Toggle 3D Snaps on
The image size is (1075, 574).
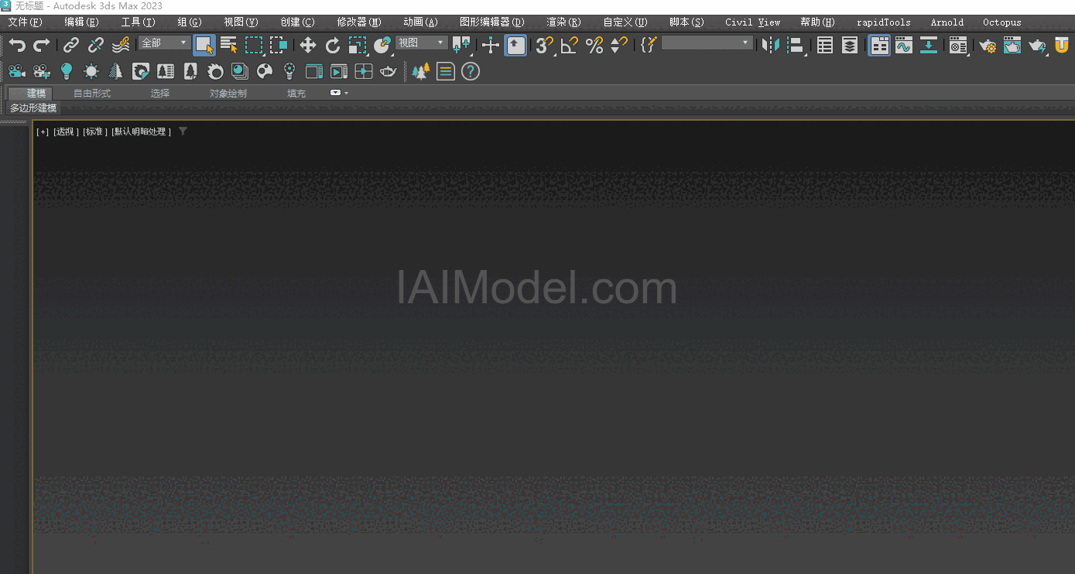(x=545, y=45)
